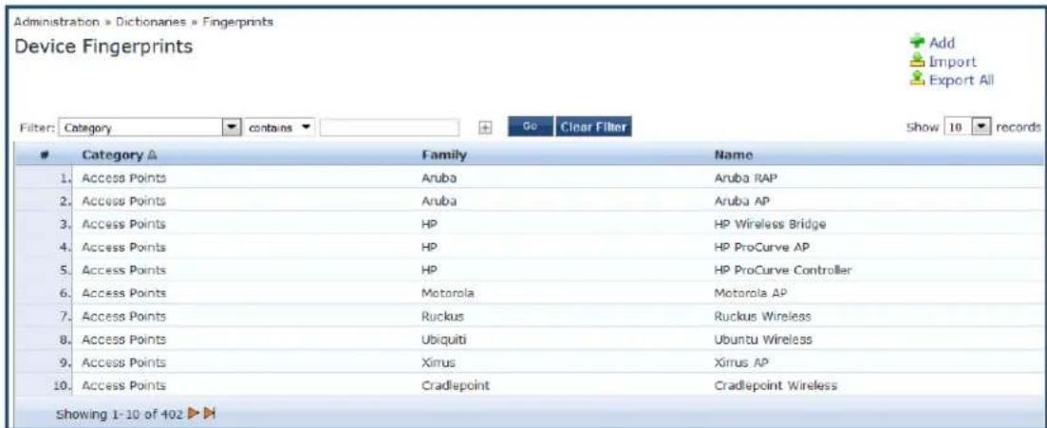Click the Cradlepoint family cell
Image resolution: width=1047 pixels, height=428 pixels.
[x=455, y=385]
